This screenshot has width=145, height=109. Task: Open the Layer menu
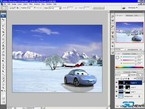(x=20, y=4)
